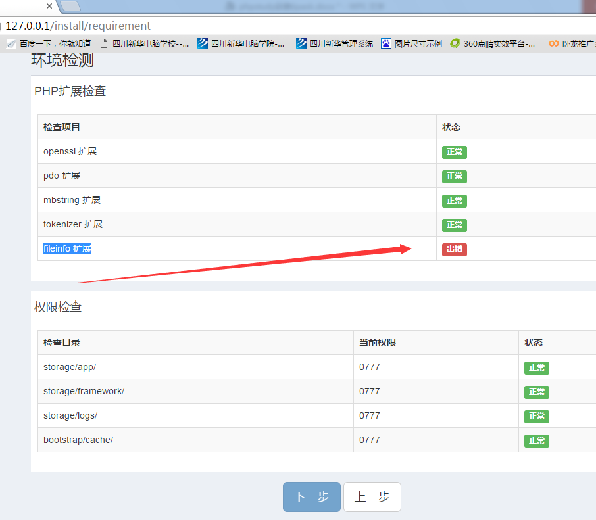Viewport: 596px width, 520px height.
Task: Click the 上一步 previous step button
Action: pos(372,497)
